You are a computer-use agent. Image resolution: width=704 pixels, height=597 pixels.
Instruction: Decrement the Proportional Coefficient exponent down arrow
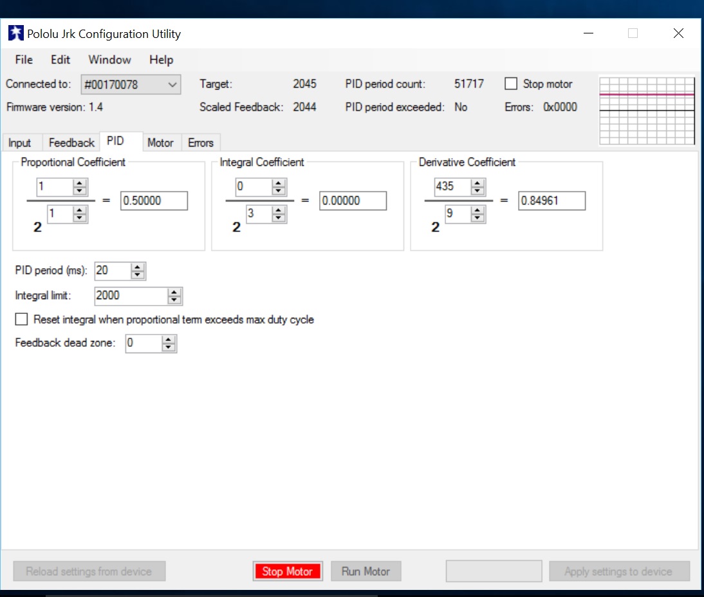(79, 217)
